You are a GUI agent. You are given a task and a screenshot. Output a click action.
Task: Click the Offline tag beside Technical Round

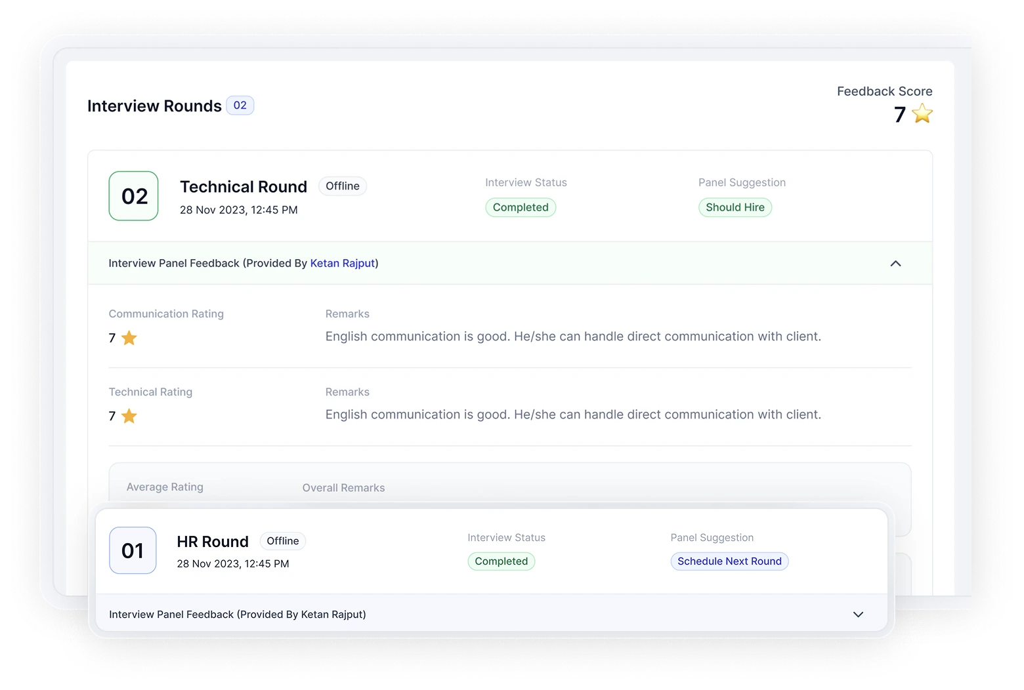(343, 186)
